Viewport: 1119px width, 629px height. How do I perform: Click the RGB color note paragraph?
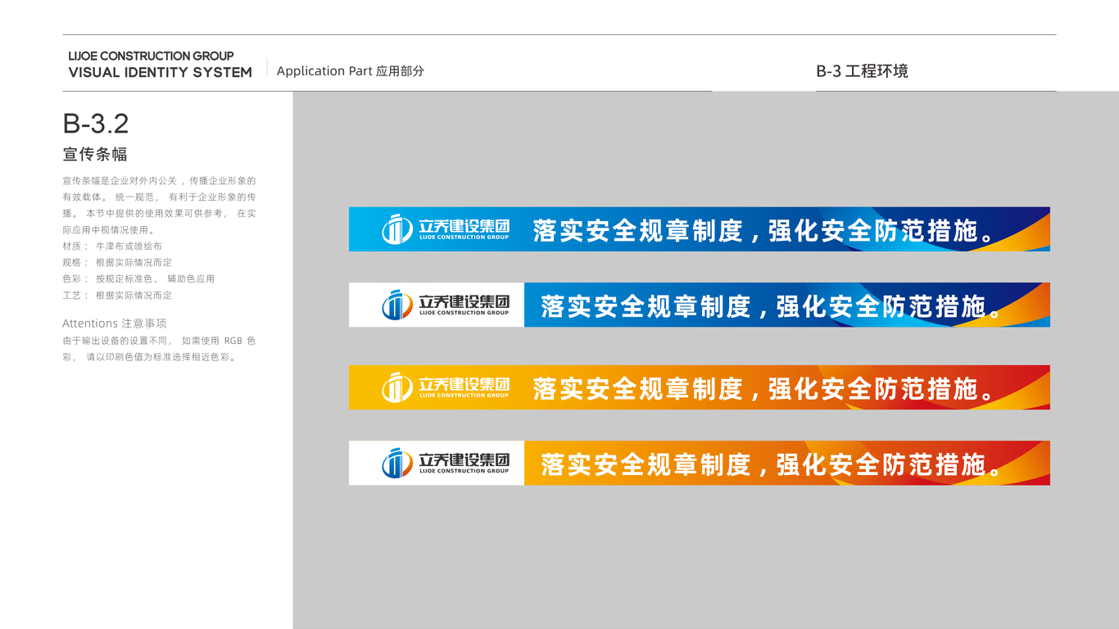(x=159, y=349)
